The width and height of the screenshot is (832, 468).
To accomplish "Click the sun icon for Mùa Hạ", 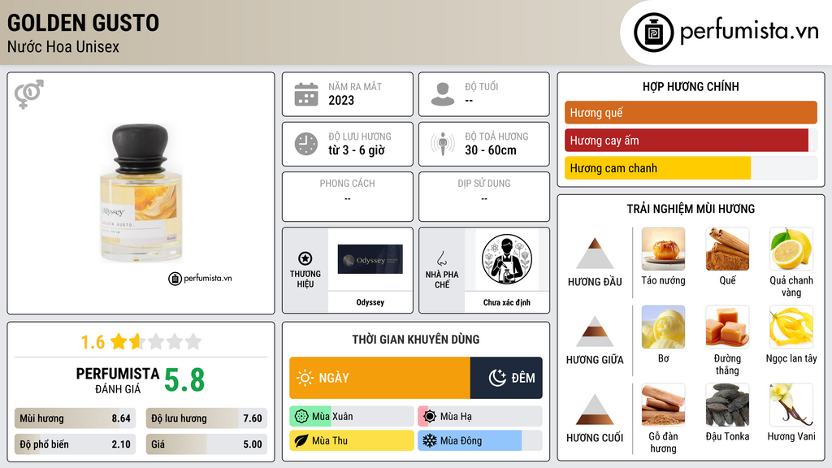I will [430, 416].
